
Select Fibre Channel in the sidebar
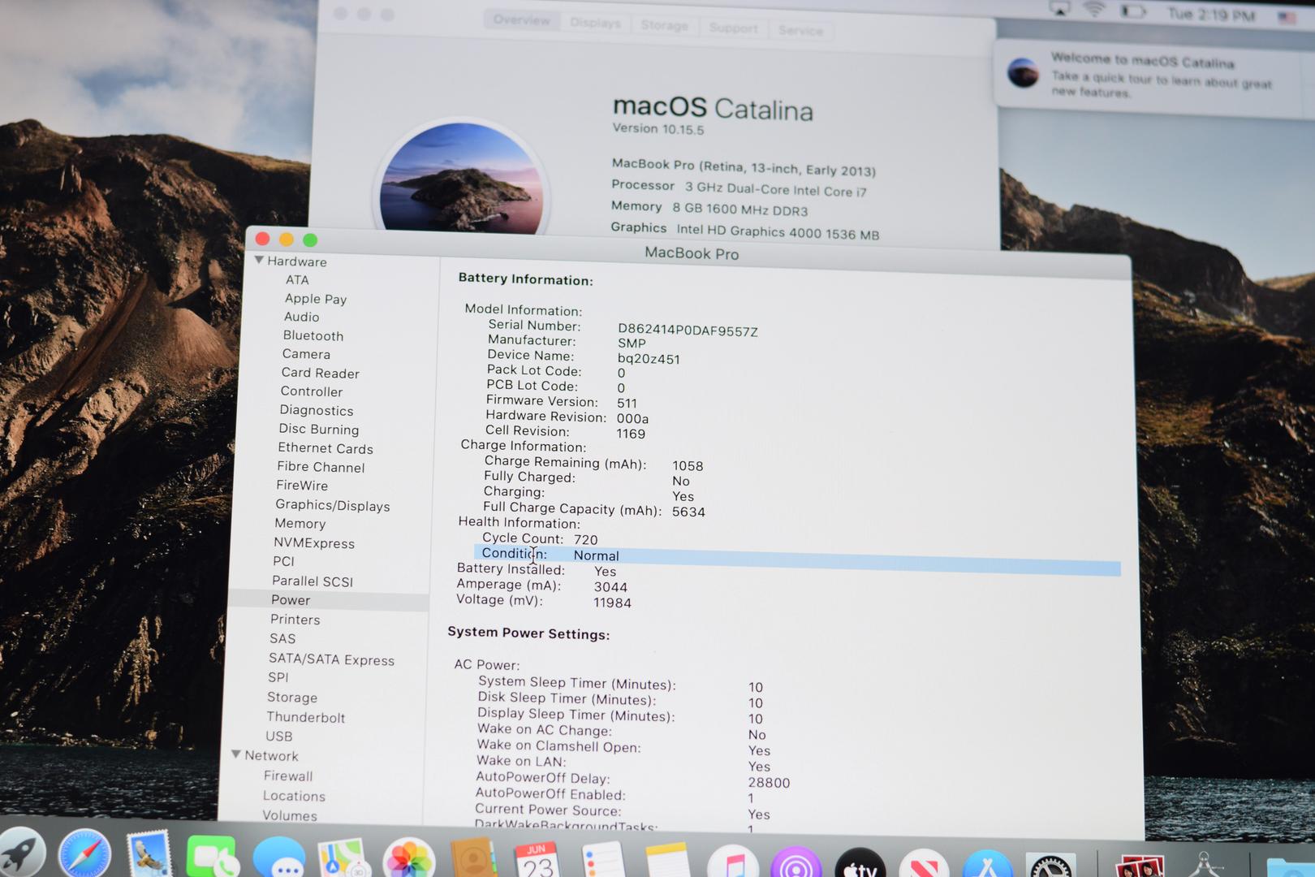321,467
